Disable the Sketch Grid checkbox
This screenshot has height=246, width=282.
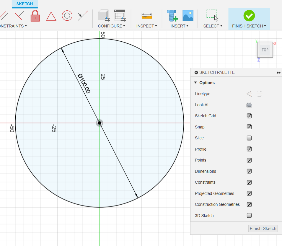[249, 116]
